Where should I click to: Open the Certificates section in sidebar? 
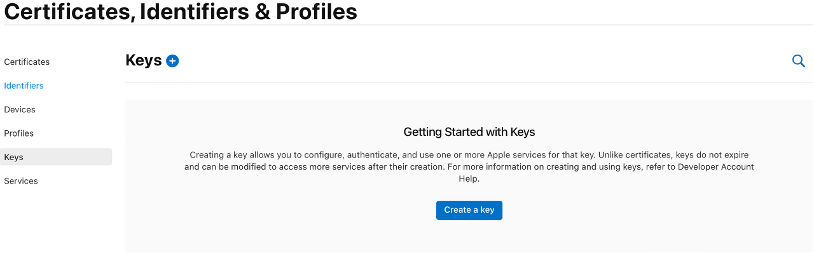tap(27, 62)
